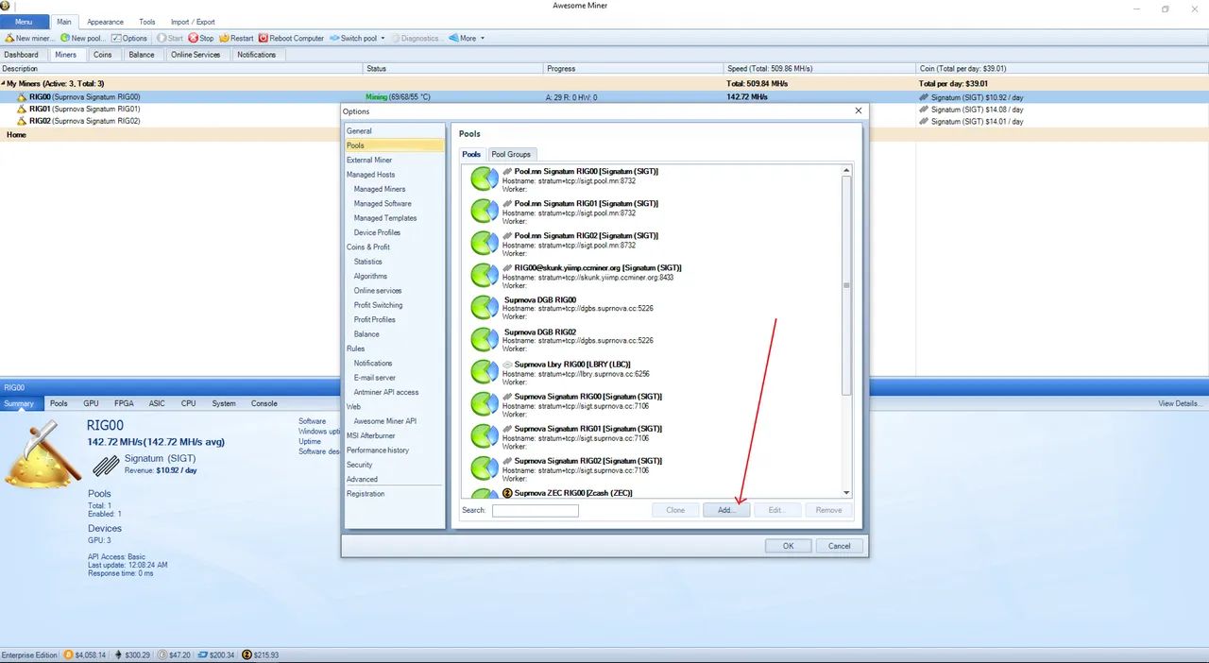Click the Zcash price icon in status bar
Screen dimensions: 1209x663
247,654
